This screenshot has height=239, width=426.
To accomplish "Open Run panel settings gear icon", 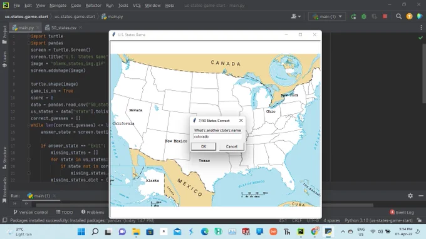I will pyautogui.click(x=410, y=196).
